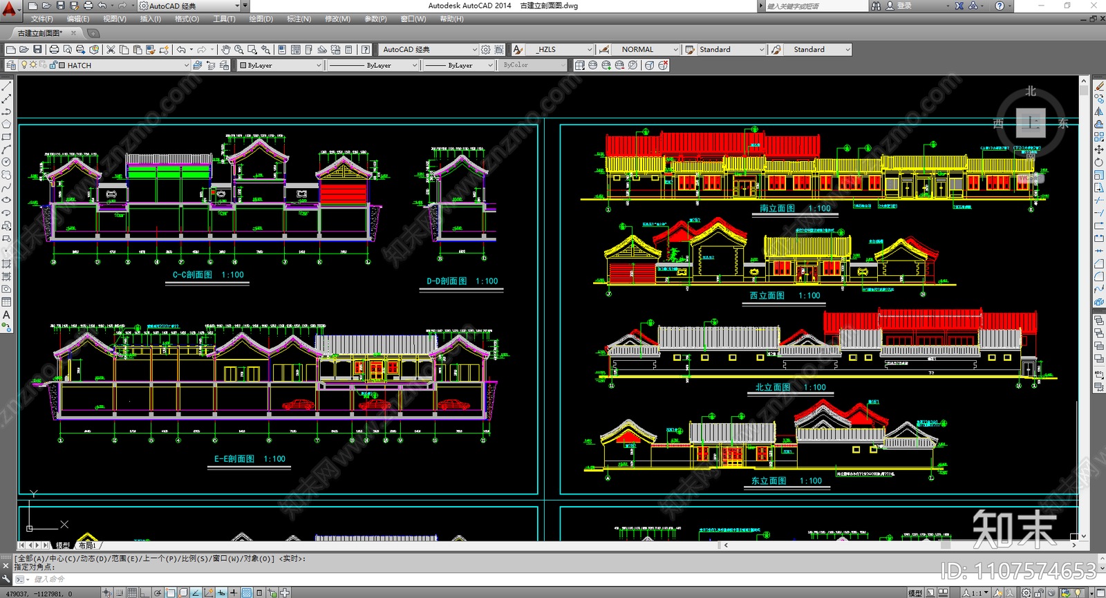Click 北 on the view compass
1106x598 pixels.
(x=1031, y=91)
